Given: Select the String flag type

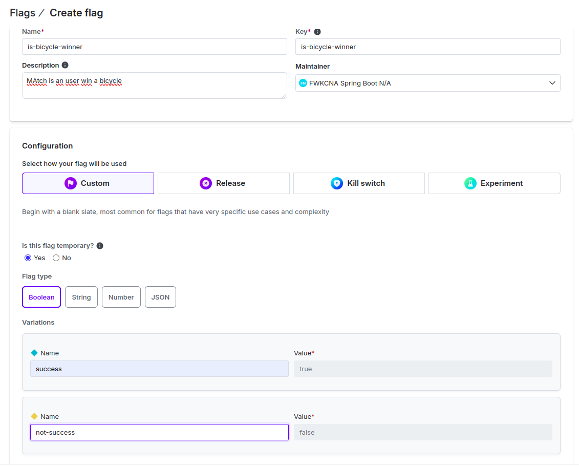Looking at the screenshot, I should 81,297.
